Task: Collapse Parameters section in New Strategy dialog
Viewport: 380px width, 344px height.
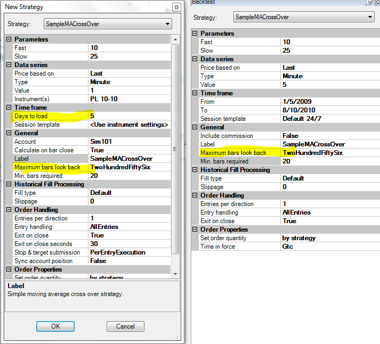Action: (9, 39)
